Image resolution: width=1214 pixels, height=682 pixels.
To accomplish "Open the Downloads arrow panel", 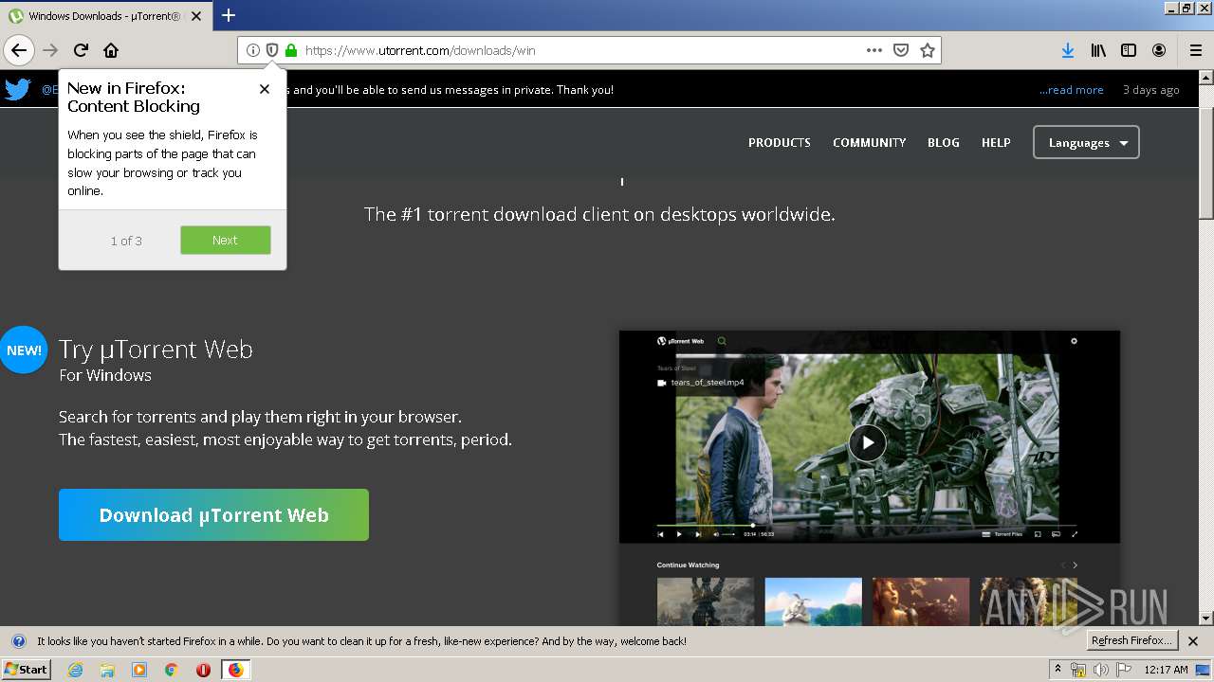I will tap(1068, 50).
